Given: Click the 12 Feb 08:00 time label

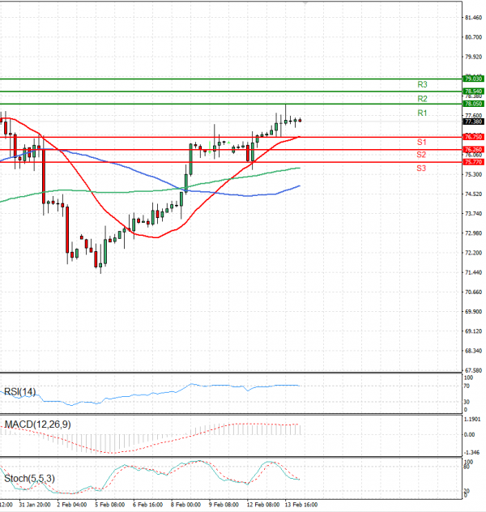Looking at the screenshot, I should (263, 505).
